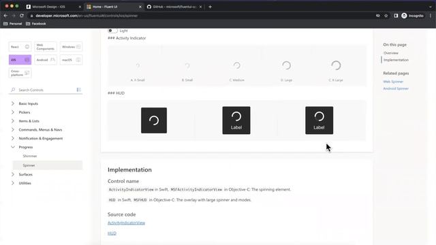Screen dimensions: 436x245
Task: Select the Cross-platform button
Action: pyautogui.click(x=20, y=73)
